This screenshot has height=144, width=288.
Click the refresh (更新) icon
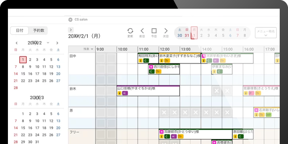pos(130,31)
